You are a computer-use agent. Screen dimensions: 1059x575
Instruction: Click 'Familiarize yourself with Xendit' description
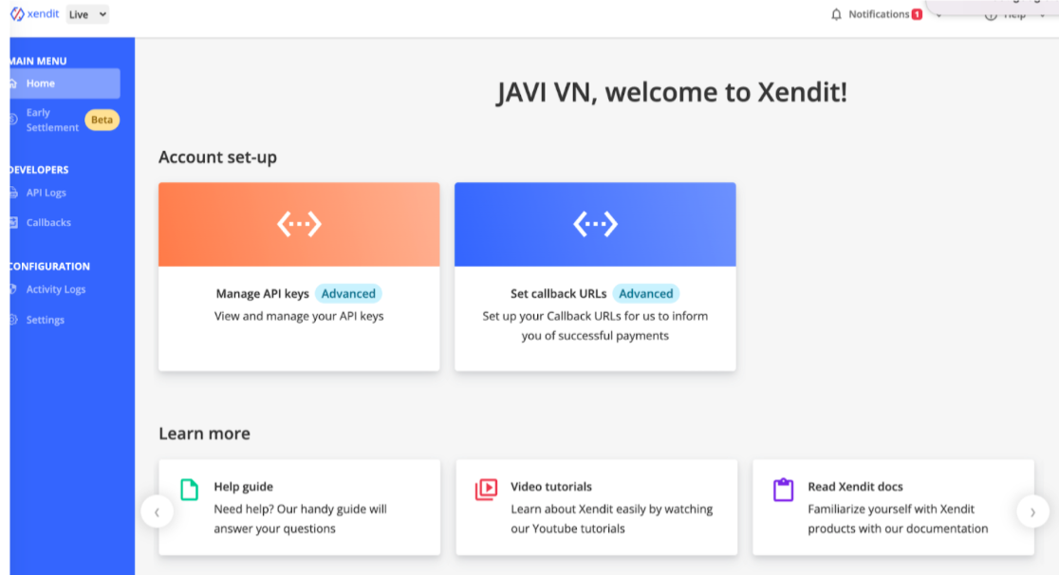(898, 519)
